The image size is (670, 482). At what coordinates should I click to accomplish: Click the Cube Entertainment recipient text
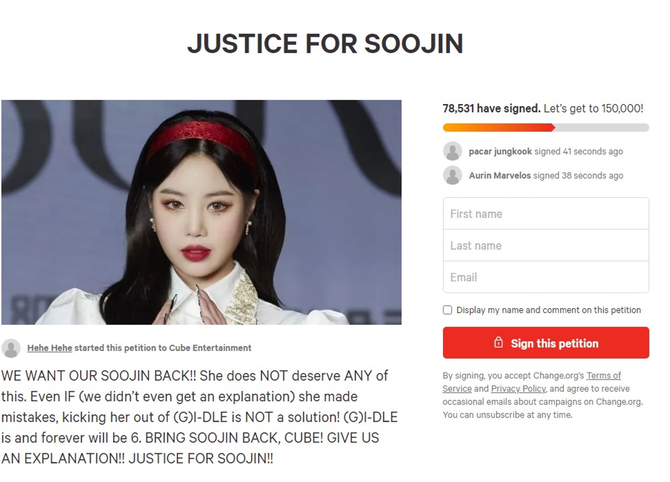point(210,348)
